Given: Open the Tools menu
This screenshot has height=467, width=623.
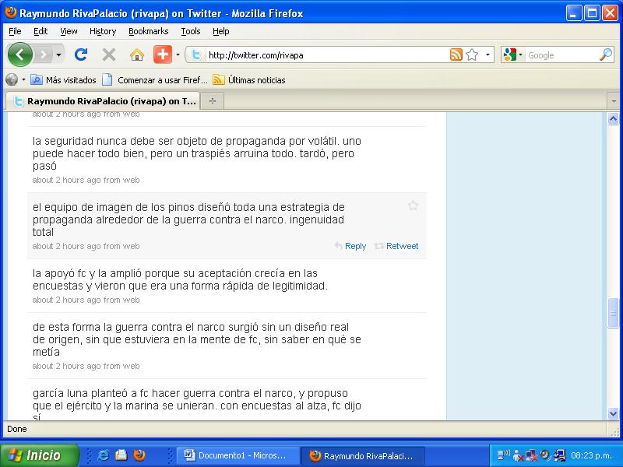Looking at the screenshot, I should point(191,31).
